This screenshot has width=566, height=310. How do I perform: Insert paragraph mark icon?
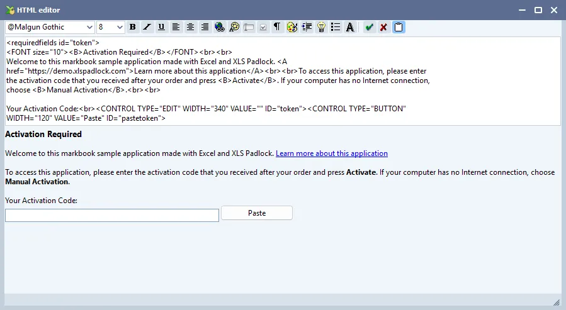277,27
